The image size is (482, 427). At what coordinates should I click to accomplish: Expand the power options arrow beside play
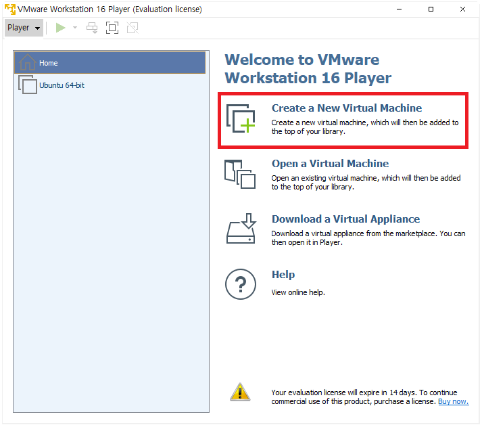click(x=74, y=28)
